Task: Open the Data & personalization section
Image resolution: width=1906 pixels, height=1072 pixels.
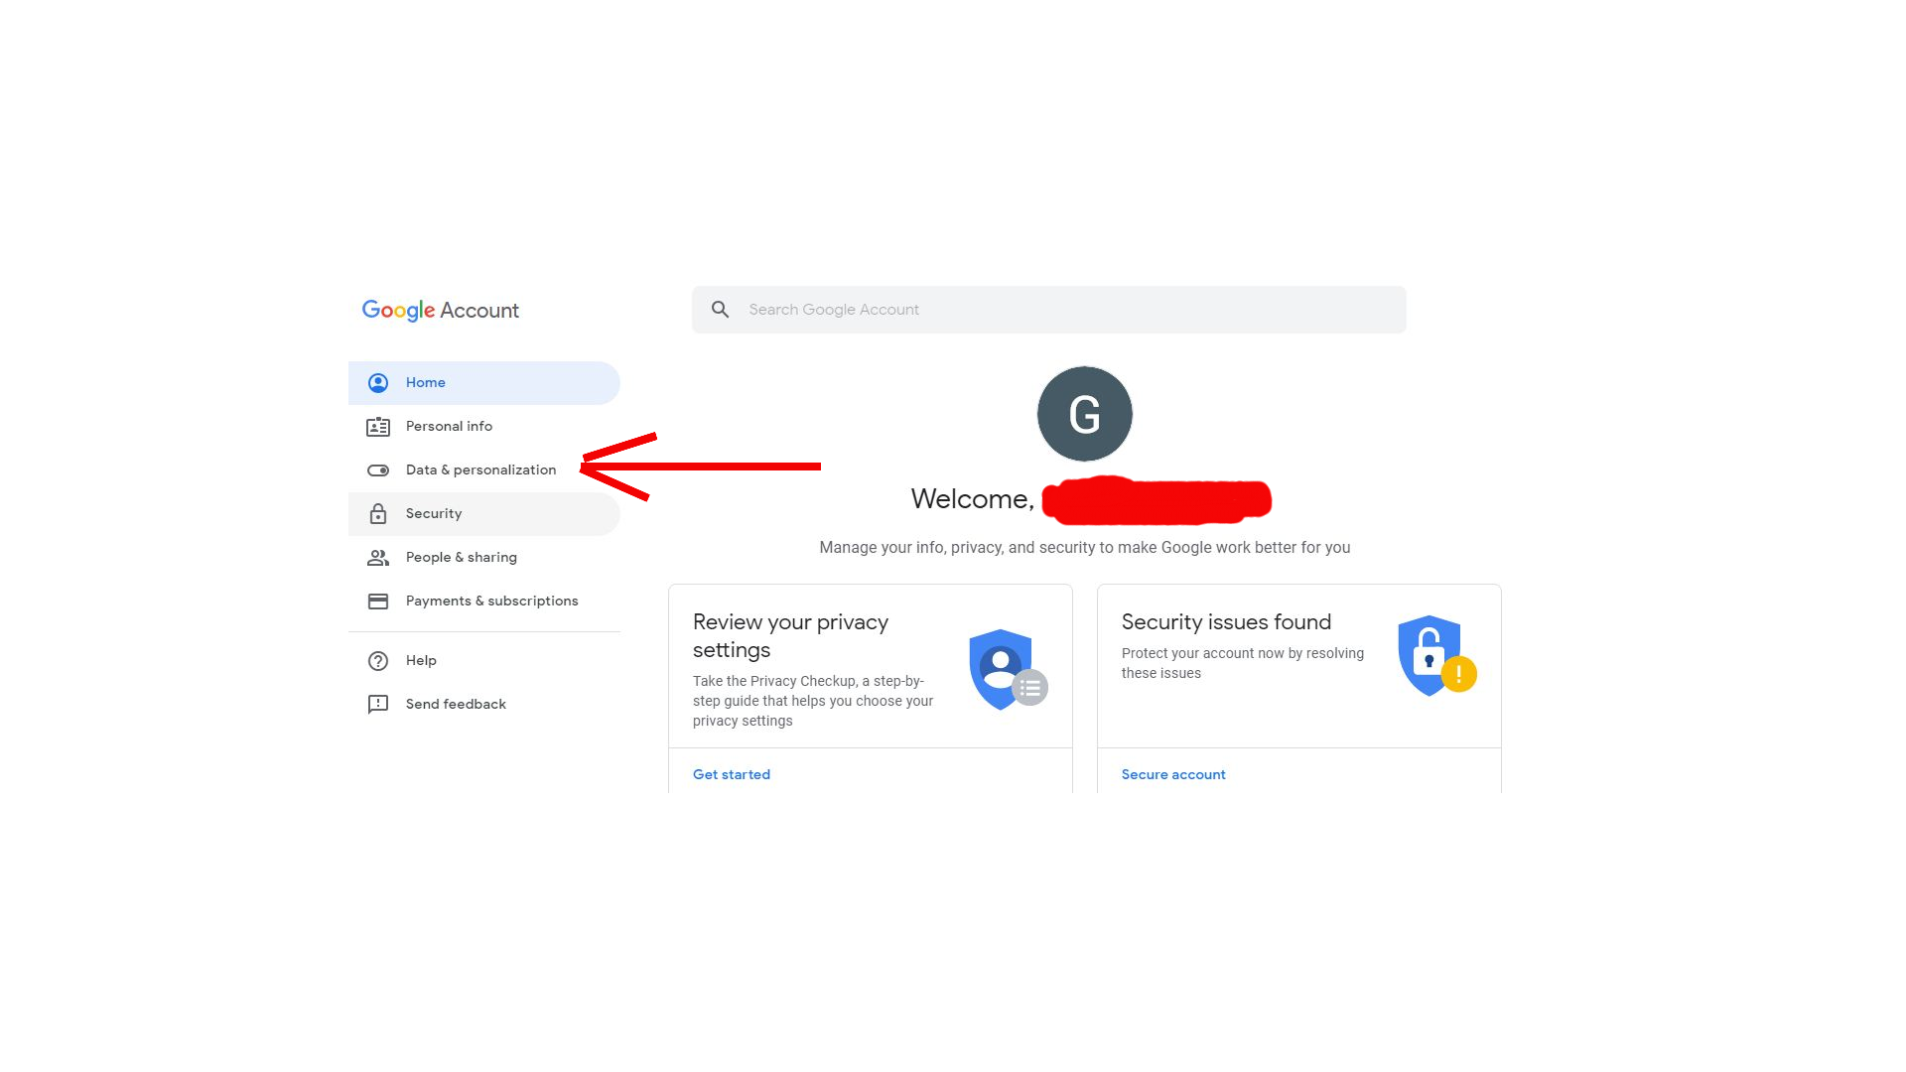Action: (480, 469)
